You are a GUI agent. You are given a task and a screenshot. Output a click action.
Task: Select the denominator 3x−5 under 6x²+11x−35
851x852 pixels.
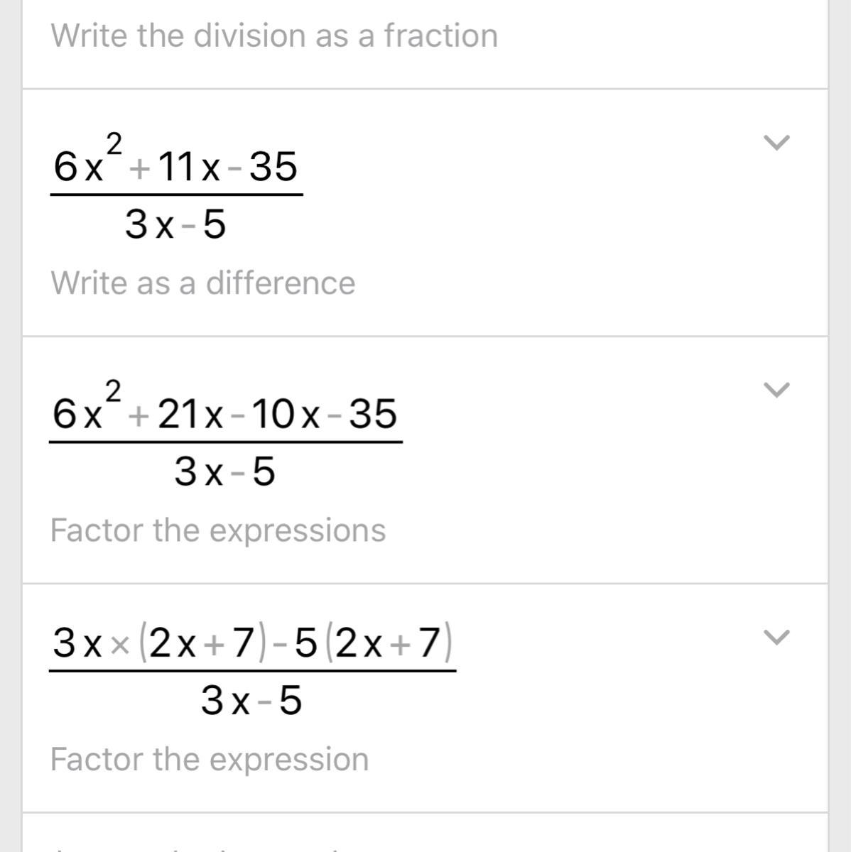(175, 225)
